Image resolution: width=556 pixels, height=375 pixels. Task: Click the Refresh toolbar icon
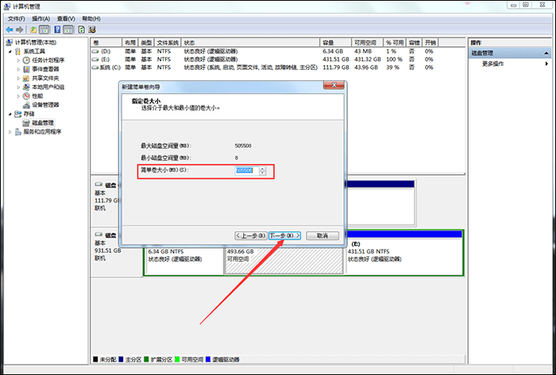coord(81,30)
